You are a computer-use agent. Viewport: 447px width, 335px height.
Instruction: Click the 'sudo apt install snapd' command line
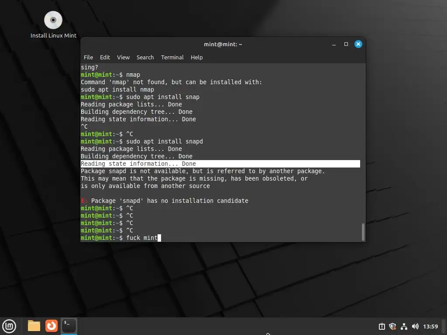point(142,142)
